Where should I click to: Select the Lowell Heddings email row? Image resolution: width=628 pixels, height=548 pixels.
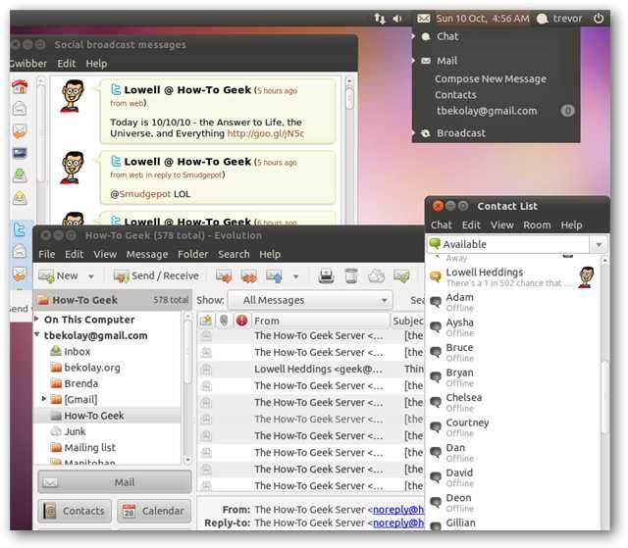click(310, 369)
